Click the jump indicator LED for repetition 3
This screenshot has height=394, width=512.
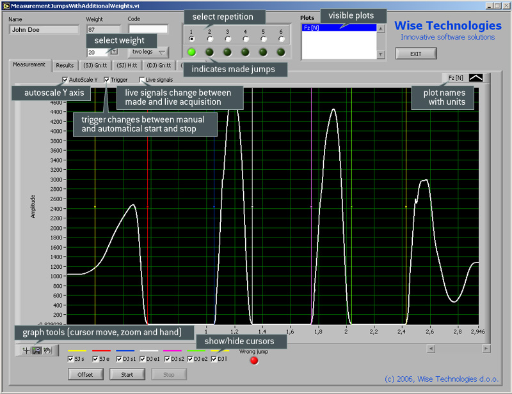tap(228, 52)
